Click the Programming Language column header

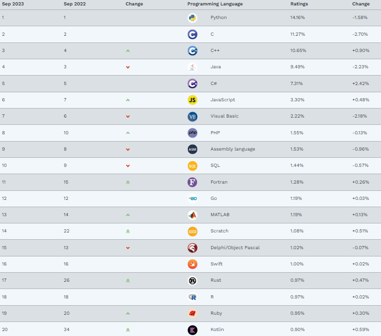215,4
